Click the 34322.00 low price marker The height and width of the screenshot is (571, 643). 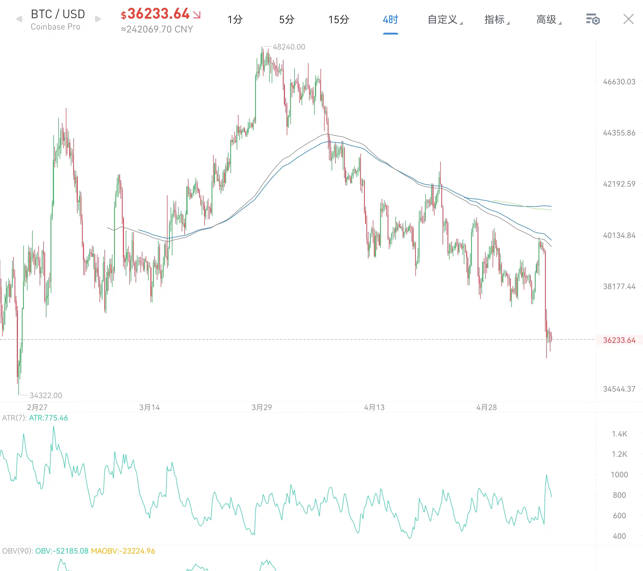pos(46,395)
